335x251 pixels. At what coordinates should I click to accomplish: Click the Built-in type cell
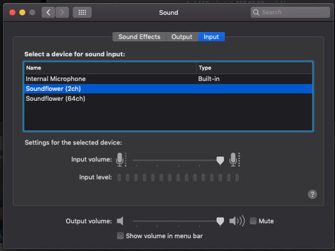[208, 79]
